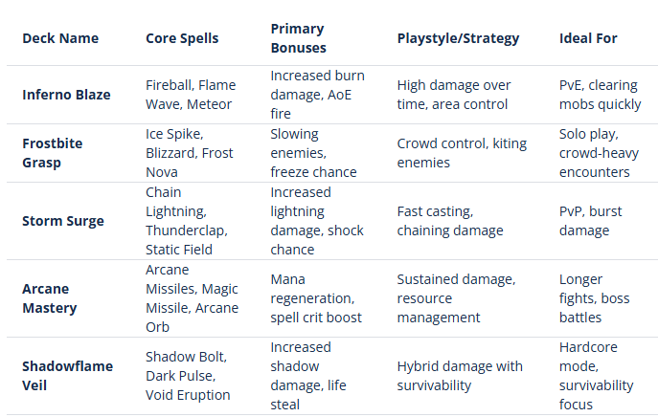658x417 pixels.
Task: Select the Crowd control, kiting enemies cell
Action: click(462, 153)
